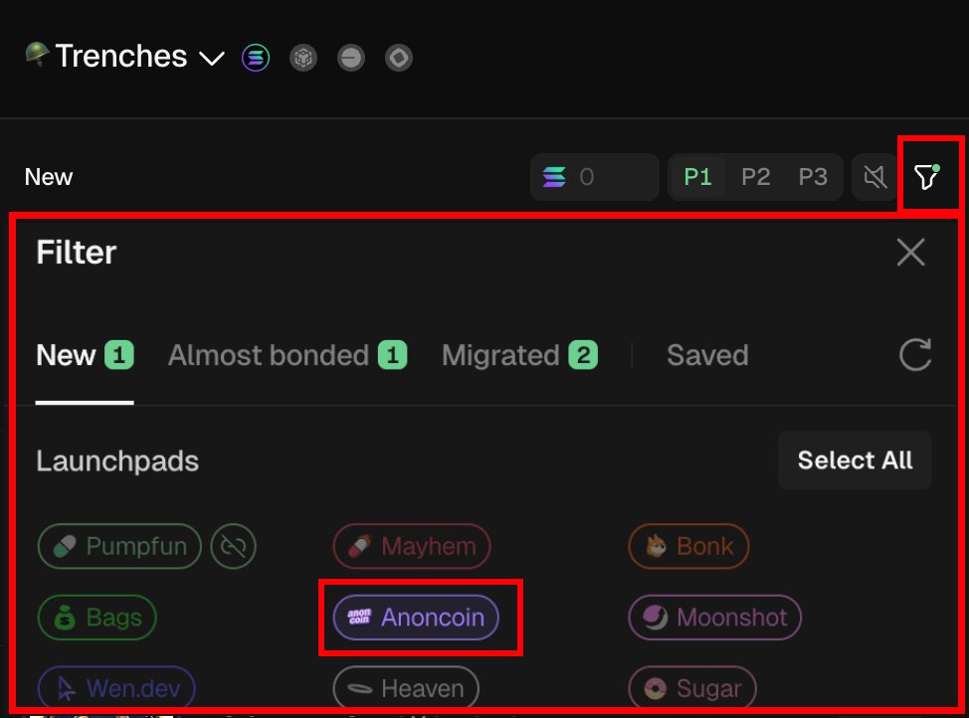The width and height of the screenshot is (969, 718).
Task: Select the P1 preset
Action: point(698,177)
